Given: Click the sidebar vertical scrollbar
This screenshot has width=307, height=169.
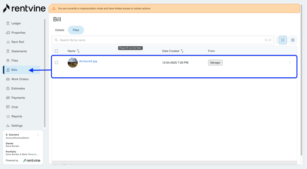Looking at the screenshot, I should tap(45, 73).
